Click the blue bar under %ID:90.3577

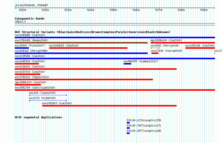128,133
